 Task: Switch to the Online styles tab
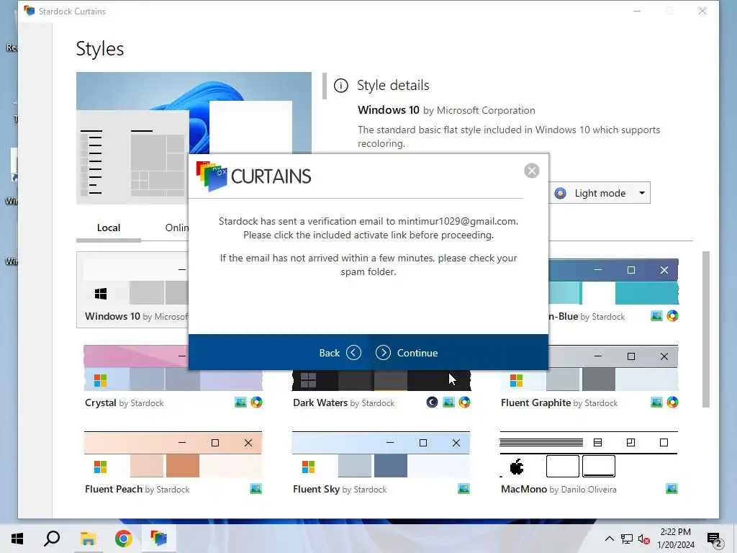click(177, 228)
